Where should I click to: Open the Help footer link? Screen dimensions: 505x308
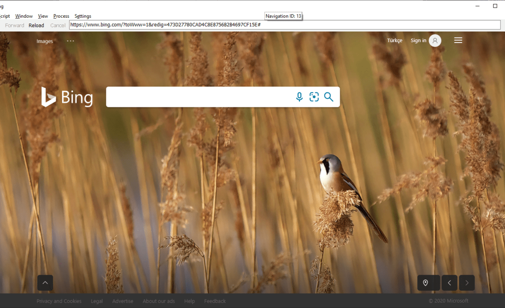click(x=190, y=301)
